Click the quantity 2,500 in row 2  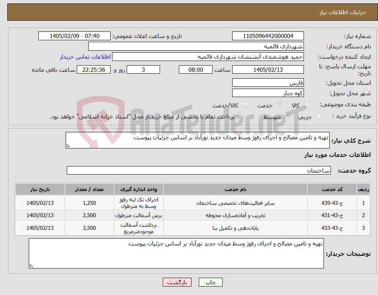89,215
